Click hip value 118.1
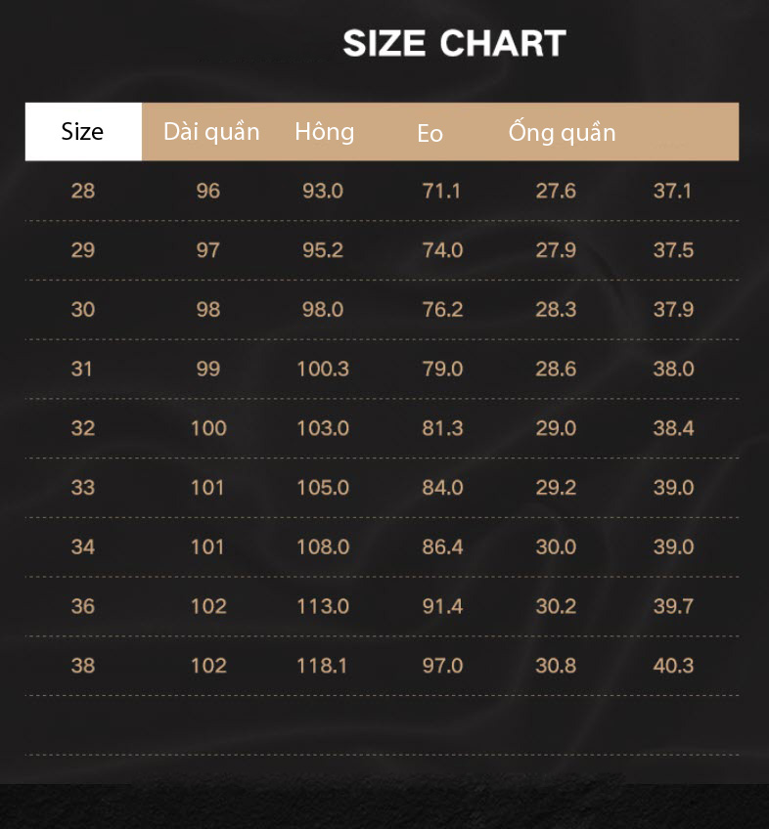The height and width of the screenshot is (829, 769). [x=322, y=666]
